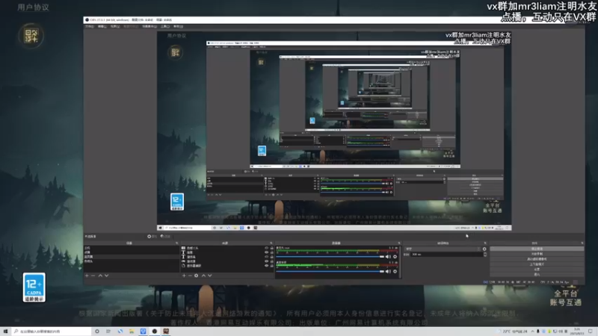Open the game app icon on taskbar
The image size is (598, 336).
pyautogui.click(x=166, y=332)
